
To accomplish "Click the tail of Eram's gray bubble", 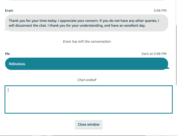I will (x=5, y=29).
